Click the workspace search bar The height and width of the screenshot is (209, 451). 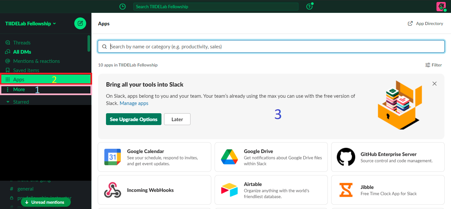coord(216,7)
